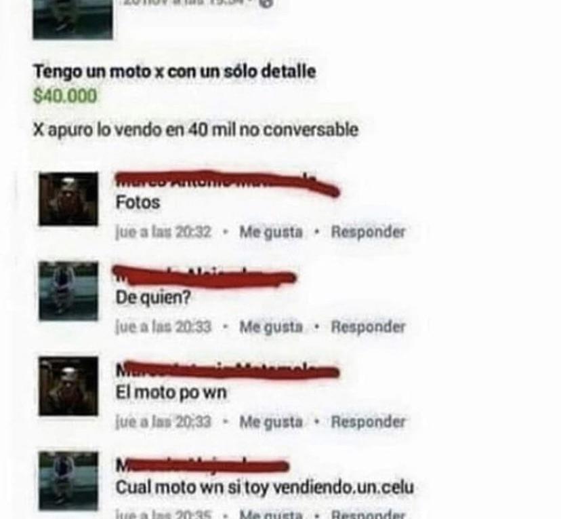Click the avatar beside 'Cual moto wn' comment
This screenshot has height=519, width=561.
click(x=68, y=481)
